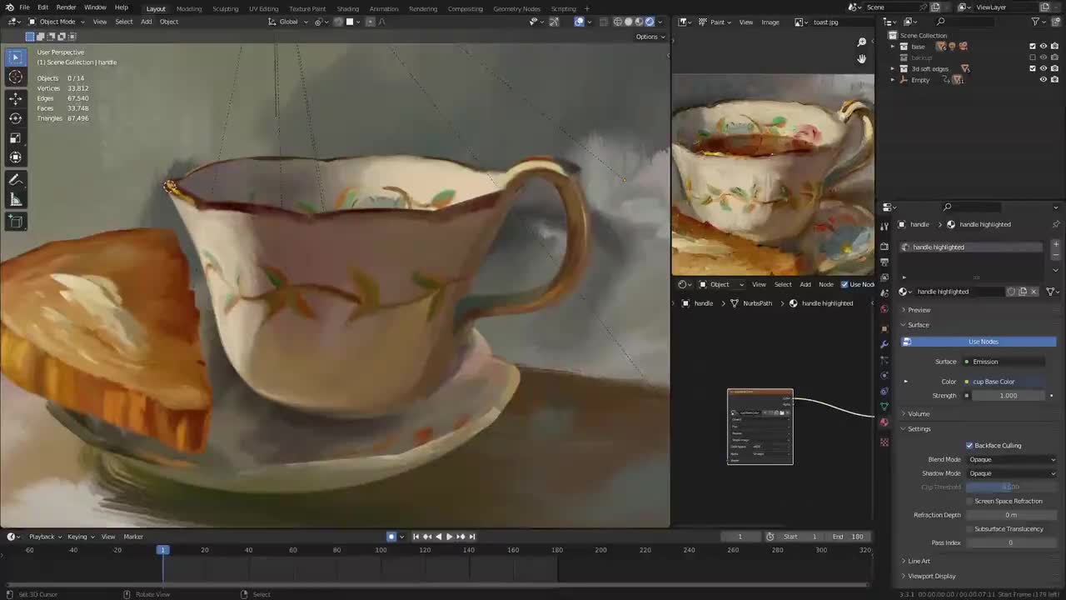Open the Render menu
Image resolution: width=1066 pixels, height=600 pixels.
66,7
